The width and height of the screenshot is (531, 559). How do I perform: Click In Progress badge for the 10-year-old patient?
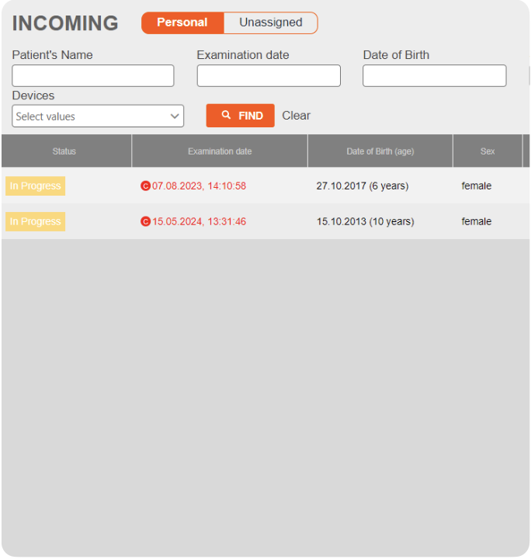click(x=35, y=222)
